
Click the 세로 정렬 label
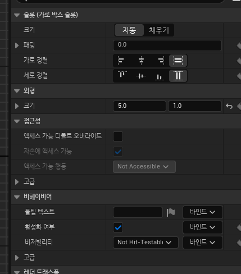point(35,75)
